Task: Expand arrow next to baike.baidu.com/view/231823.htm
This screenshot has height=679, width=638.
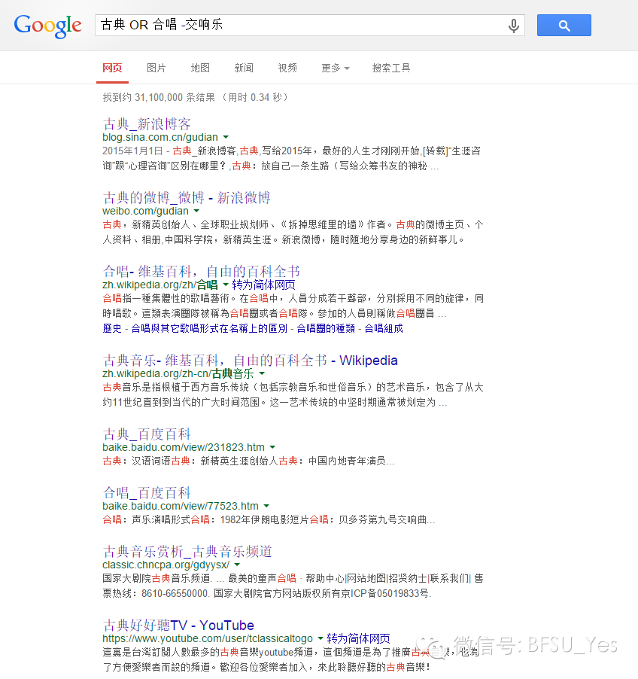Action: pos(272,447)
